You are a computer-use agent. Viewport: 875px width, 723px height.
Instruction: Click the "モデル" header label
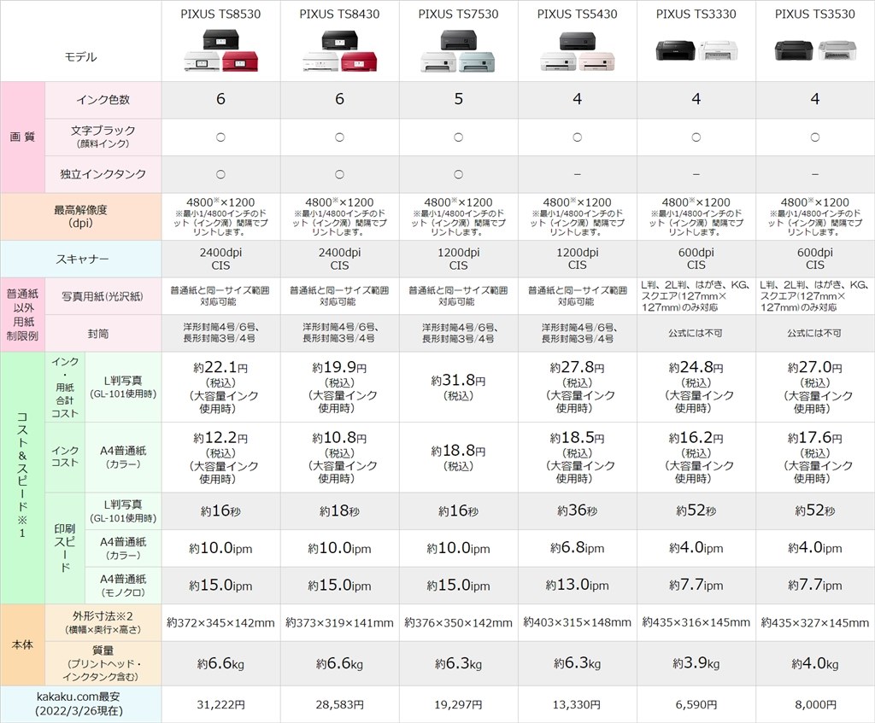pyautogui.click(x=81, y=57)
